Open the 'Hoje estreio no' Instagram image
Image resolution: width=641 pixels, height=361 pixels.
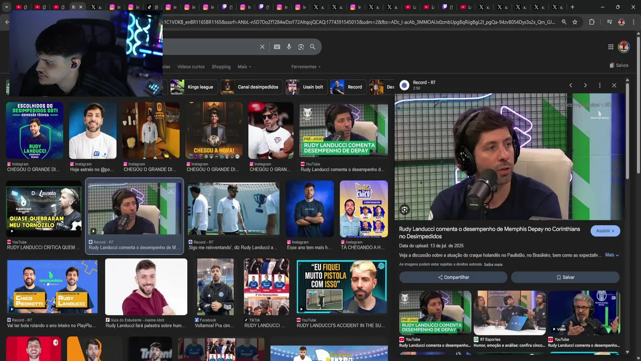click(x=93, y=130)
